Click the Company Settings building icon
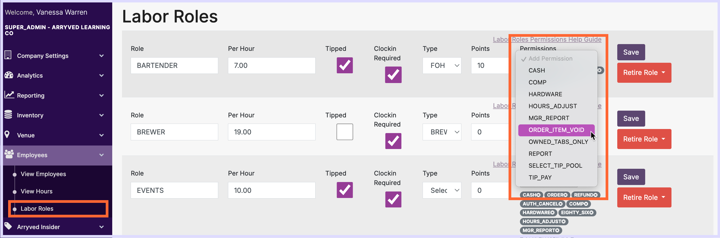This screenshot has width=720, height=238. (8, 55)
